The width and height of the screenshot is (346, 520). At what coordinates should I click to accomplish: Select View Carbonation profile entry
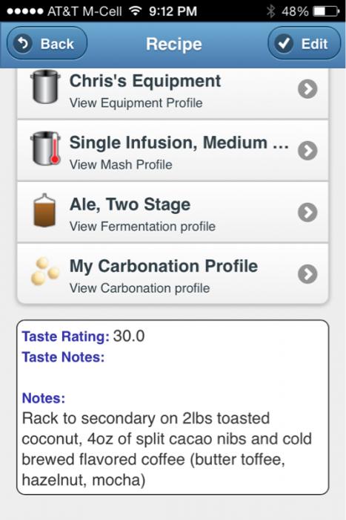tap(173, 273)
